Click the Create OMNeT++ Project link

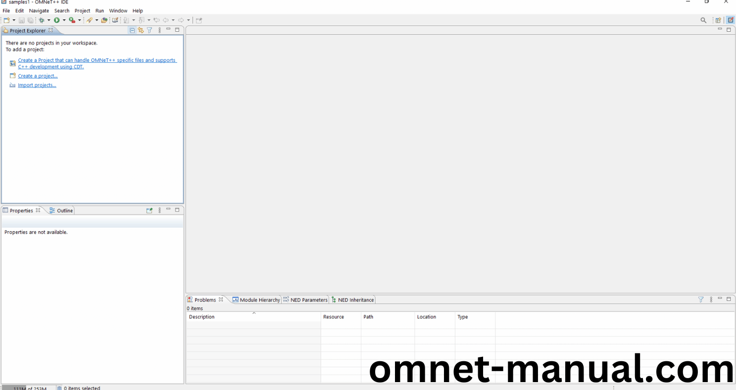coord(97,63)
